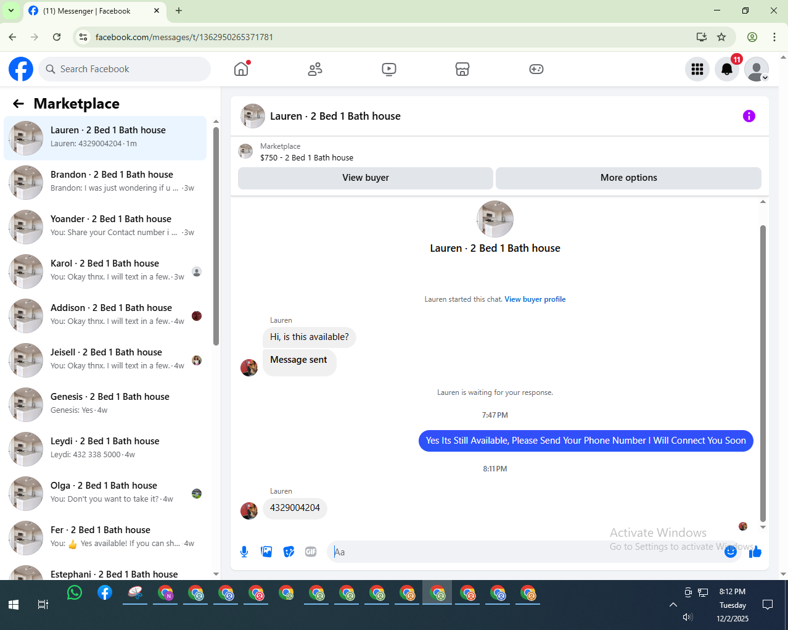Send a thumbs-up like
Screen dimensions: 788x630
point(755,552)
